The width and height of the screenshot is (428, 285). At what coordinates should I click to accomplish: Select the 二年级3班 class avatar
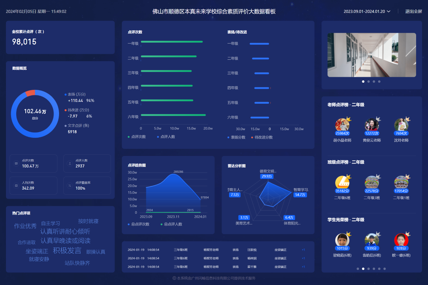point(371,182)
